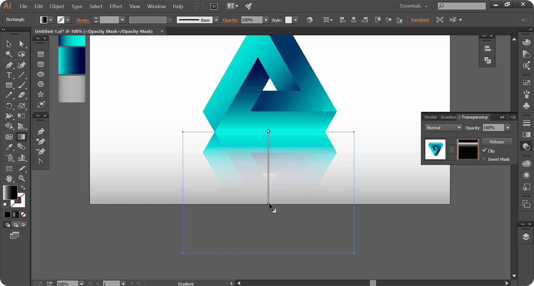Choose the Star shape in floating panel
This screenshot has height=286, width=534.
click(x=40, y=94)
